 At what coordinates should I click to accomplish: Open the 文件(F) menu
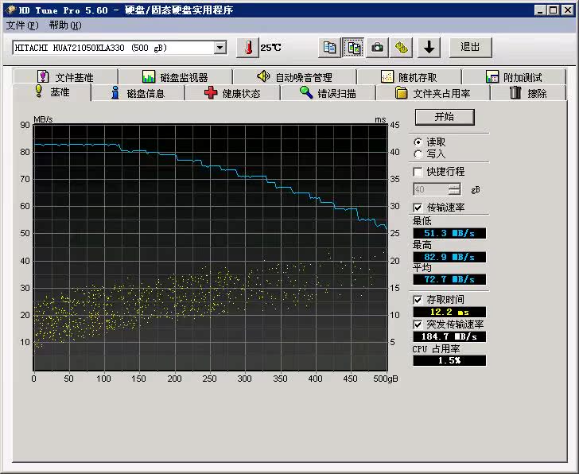[x=21, y=25]
